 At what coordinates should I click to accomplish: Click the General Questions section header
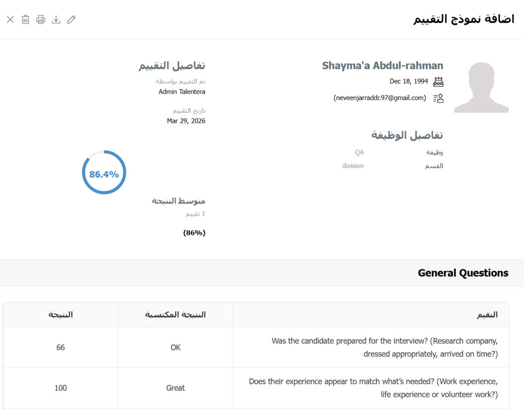[x=463, y=273]
